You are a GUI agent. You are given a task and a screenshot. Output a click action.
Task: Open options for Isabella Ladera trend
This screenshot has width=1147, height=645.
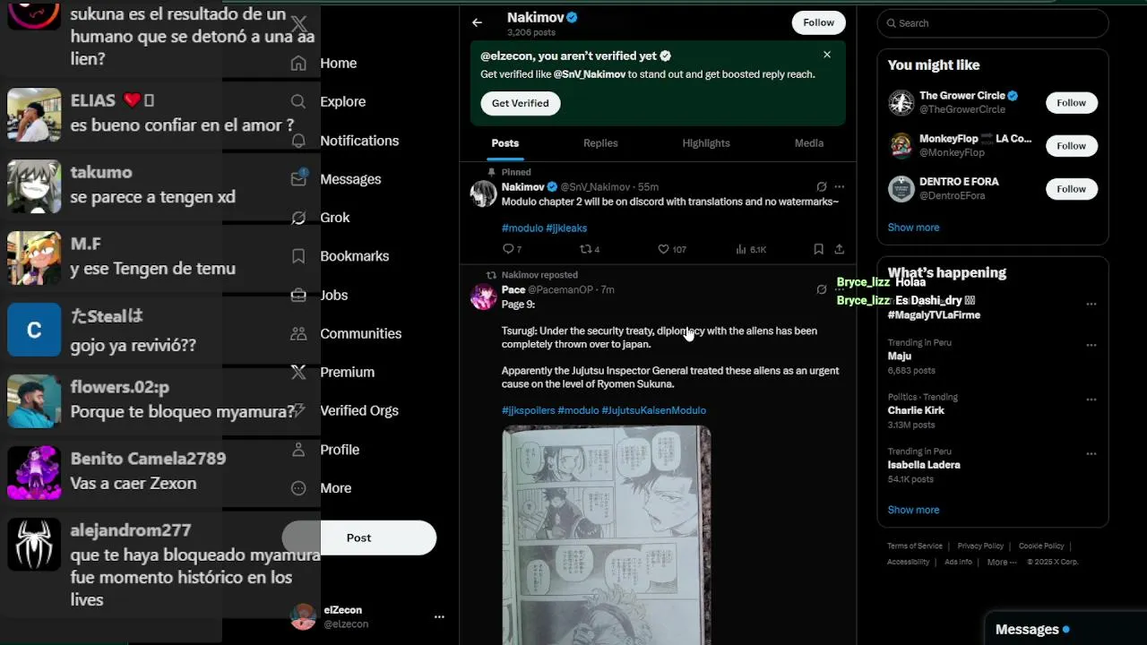pos(1091,453)
